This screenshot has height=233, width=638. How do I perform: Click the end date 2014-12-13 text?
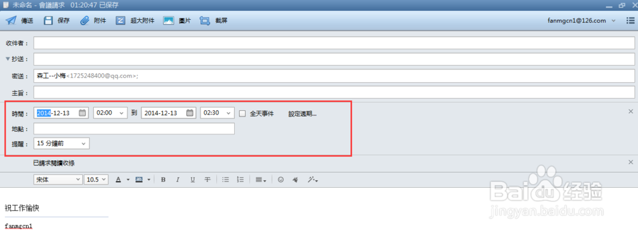[161, 113]
